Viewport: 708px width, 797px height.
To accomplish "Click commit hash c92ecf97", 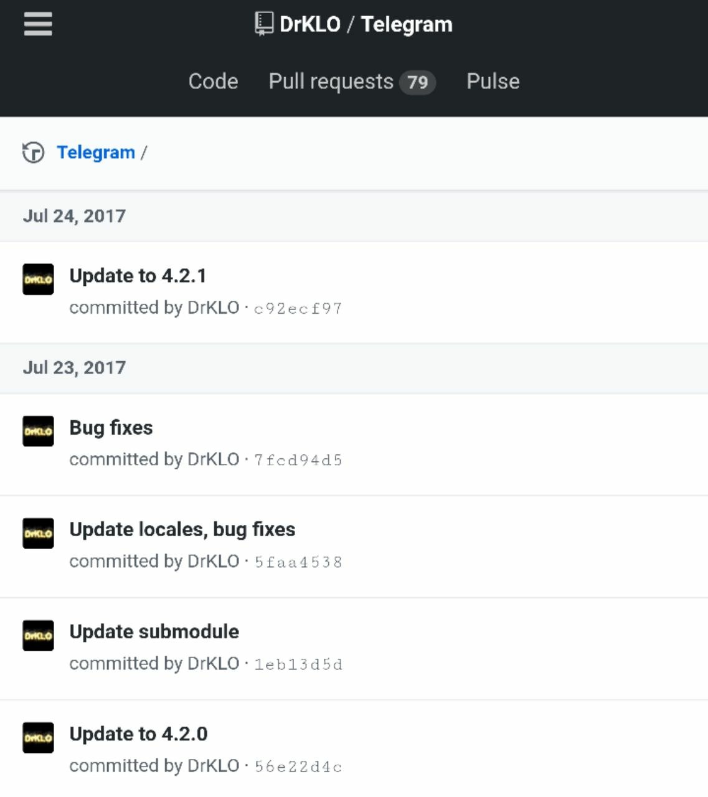I will coord(298,308).
